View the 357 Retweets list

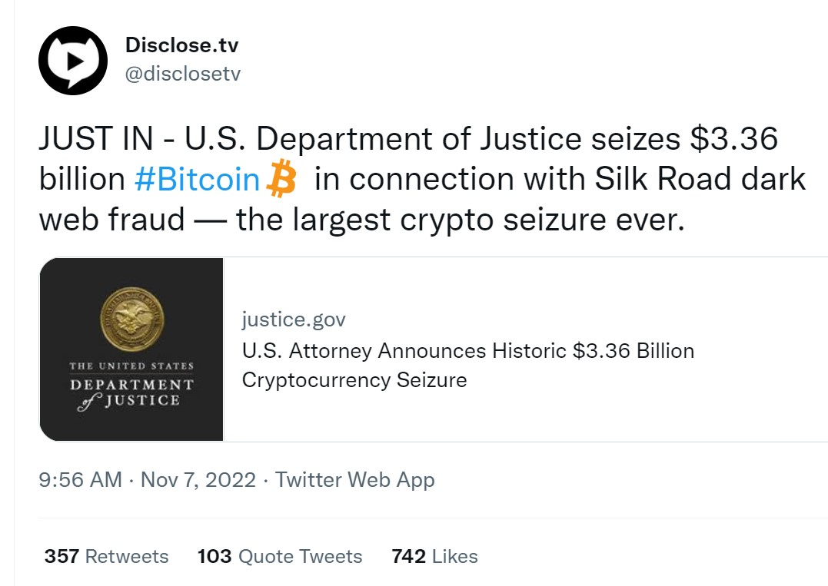[106, 556]
